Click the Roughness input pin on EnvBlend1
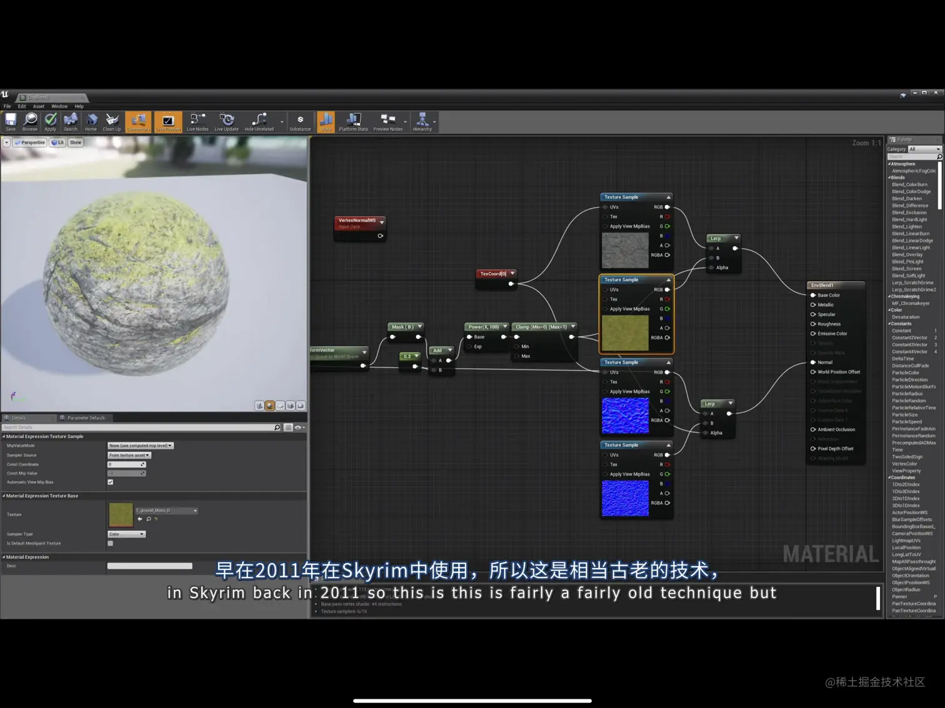 coord(813,324)
